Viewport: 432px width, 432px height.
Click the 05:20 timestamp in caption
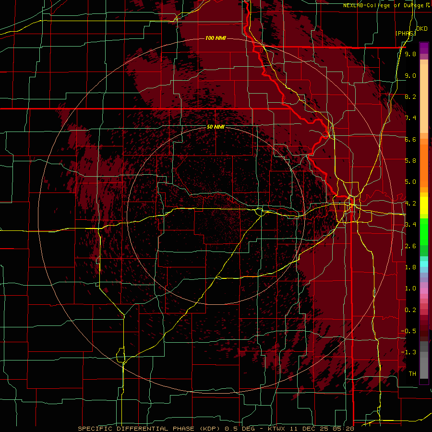point(343,429)
